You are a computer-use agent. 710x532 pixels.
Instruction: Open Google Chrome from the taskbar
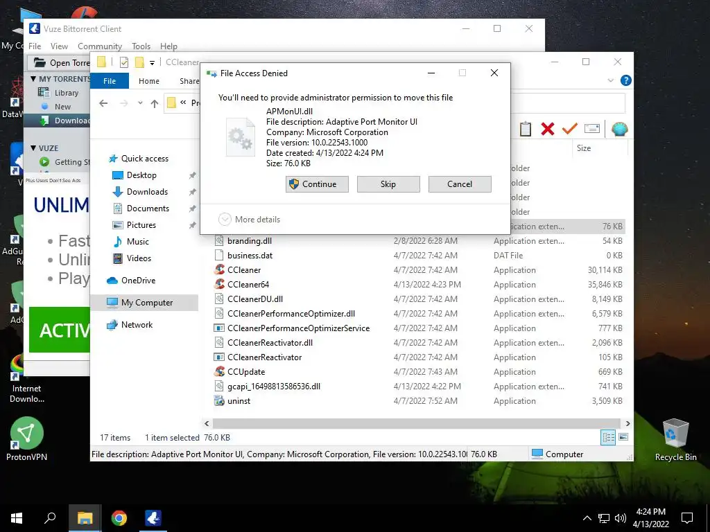(x=119, y=518)
